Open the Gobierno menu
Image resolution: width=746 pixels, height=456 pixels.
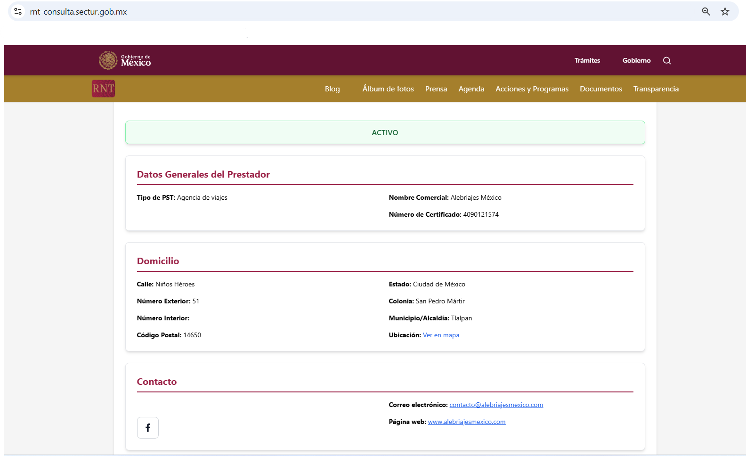point(636,60)
